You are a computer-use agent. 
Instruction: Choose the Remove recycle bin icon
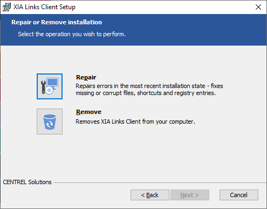click(x=50, y=122)
